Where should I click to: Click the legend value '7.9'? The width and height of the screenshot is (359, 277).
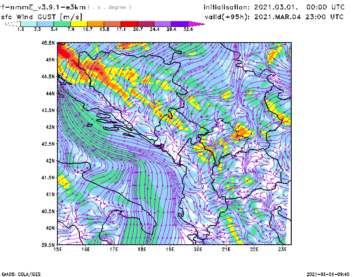(x=71, y=29)
